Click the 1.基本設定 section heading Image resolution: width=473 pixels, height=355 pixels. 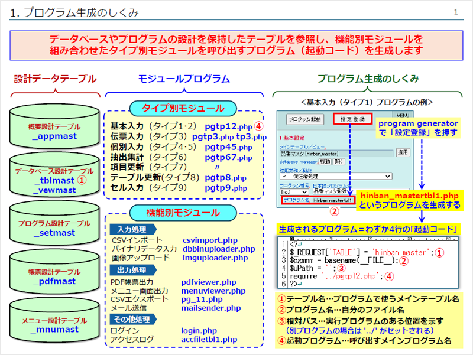click(291, 138)
